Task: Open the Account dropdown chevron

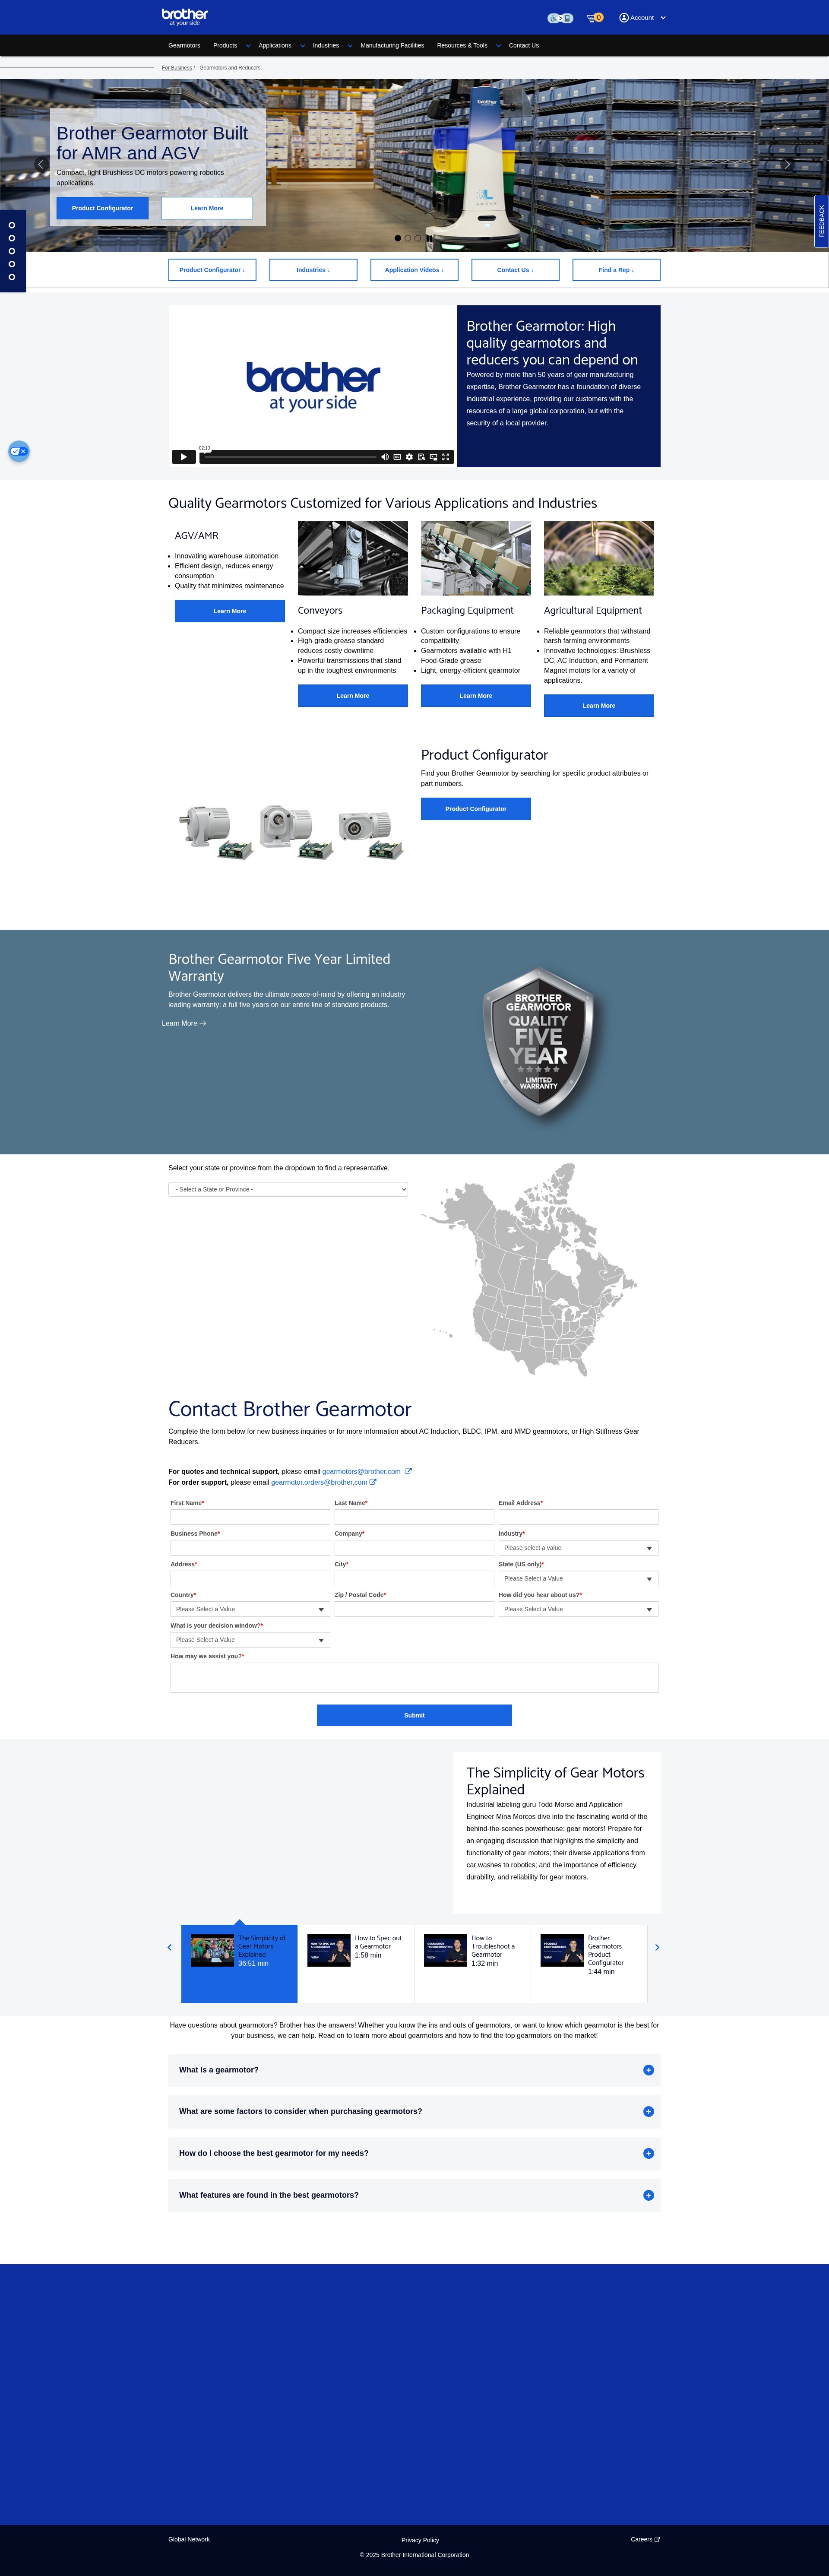Action: [x=663, y=18]
